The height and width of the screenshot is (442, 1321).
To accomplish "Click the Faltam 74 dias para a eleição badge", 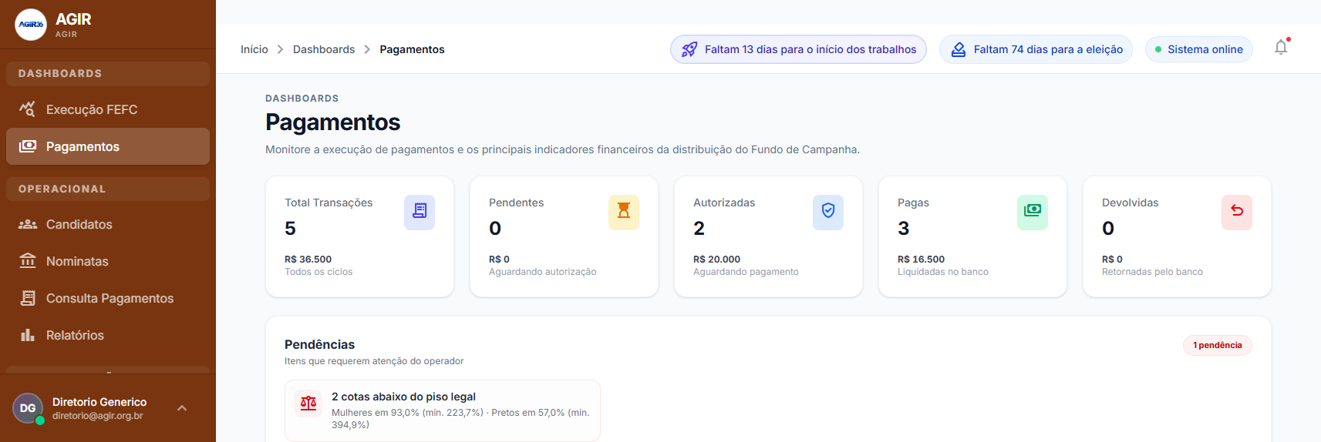I will 1036,49.
